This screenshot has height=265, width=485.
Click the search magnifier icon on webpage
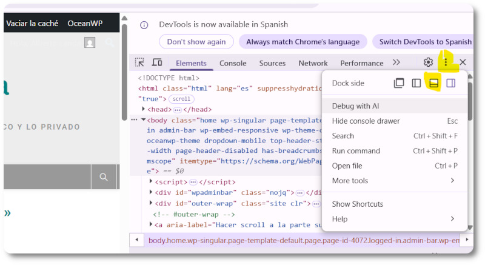[104, 177]
